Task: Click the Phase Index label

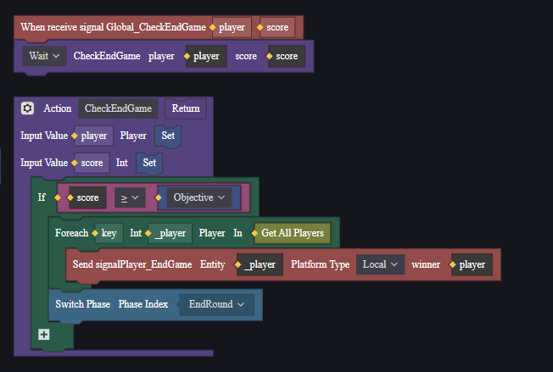Action: tap(143, 304)
